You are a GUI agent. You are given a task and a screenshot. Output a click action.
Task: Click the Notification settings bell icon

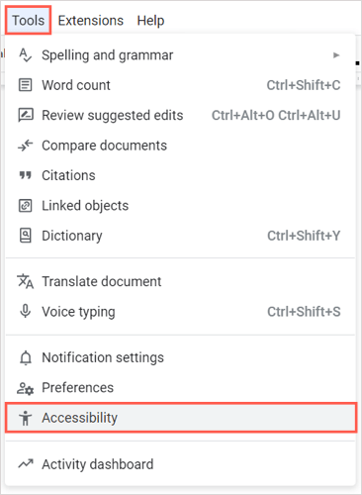[x=26, y=357]
